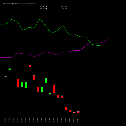The width and height of the screenshot is (126, 126).
Task: Click the 24 Mar date label
Action: point(33,120)
